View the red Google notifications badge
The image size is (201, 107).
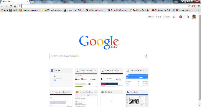coord(181,17)
